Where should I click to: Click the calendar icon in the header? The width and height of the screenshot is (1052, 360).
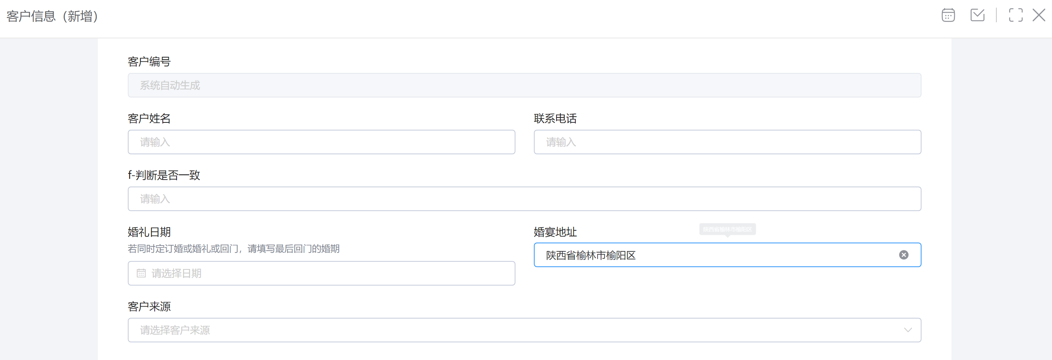point(948,15)
